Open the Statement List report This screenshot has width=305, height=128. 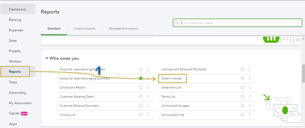171,87
